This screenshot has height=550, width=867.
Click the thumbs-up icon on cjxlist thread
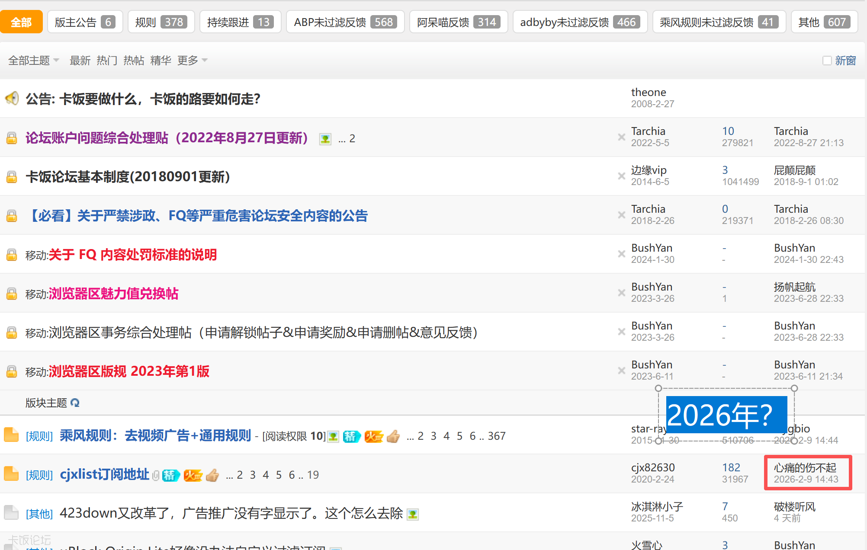pyautogui.click(x=212, y=475)
